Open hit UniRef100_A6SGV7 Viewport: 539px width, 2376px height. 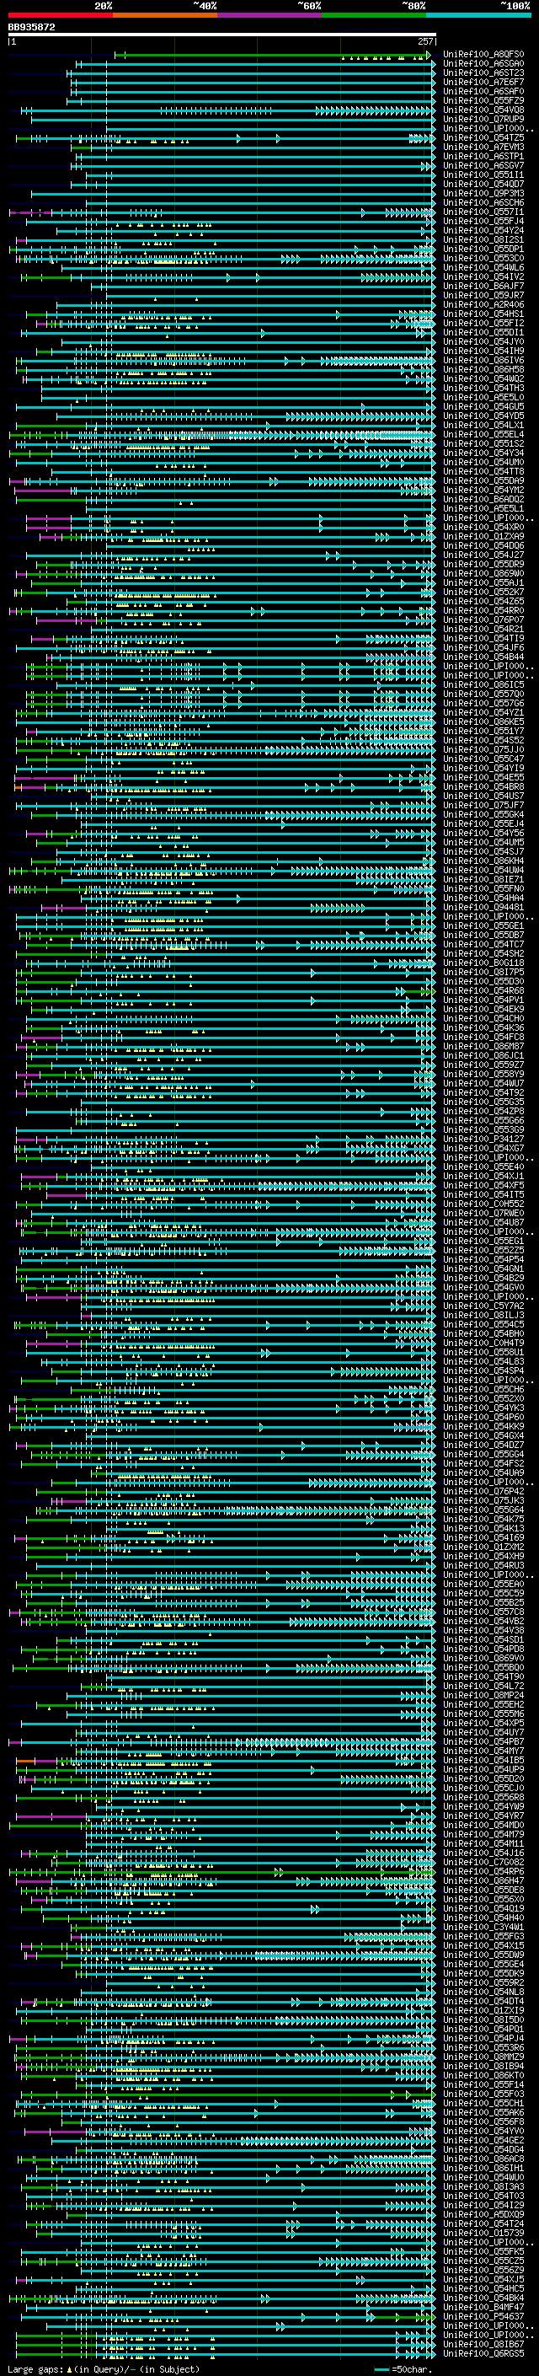[483, 165]
